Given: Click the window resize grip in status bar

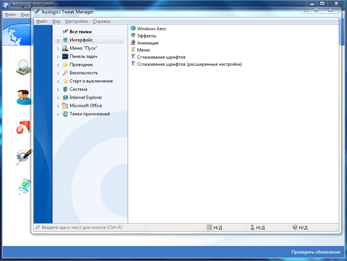Looking at the screenshot, I should coord(337,229).
